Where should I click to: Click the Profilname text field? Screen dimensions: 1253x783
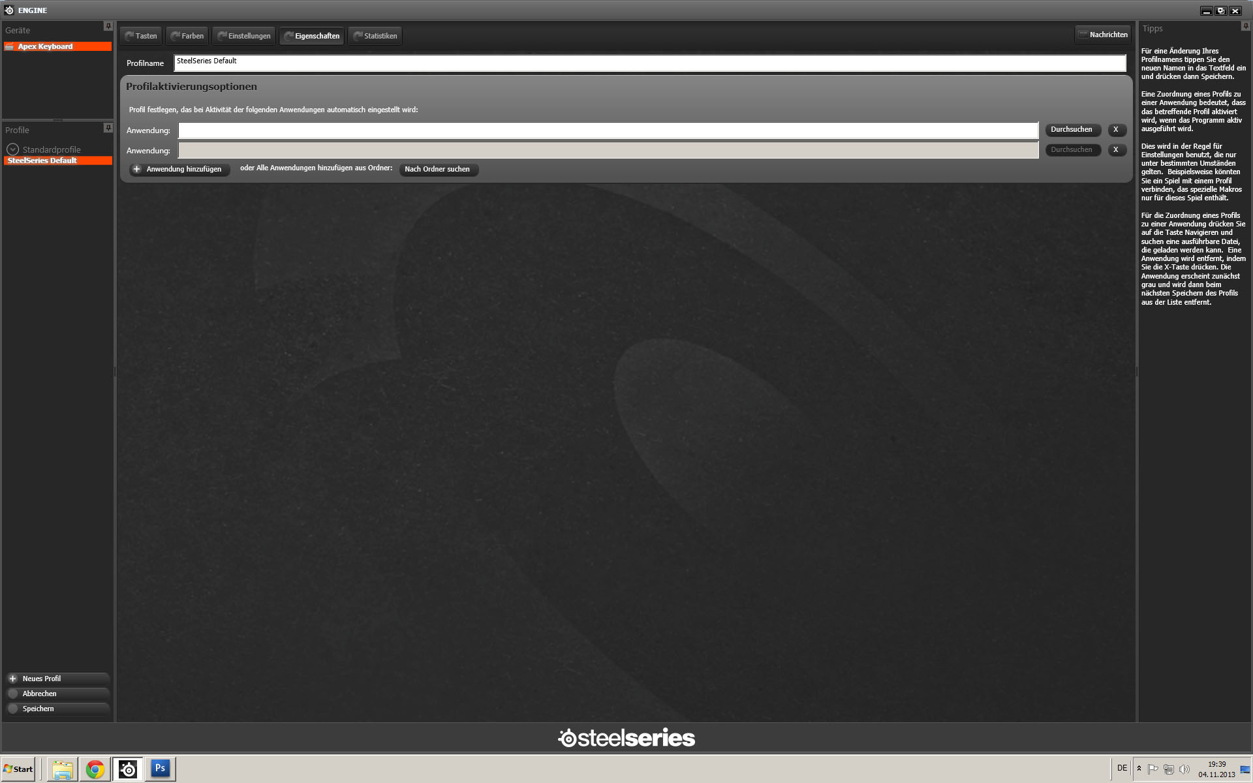click(650, 63)
